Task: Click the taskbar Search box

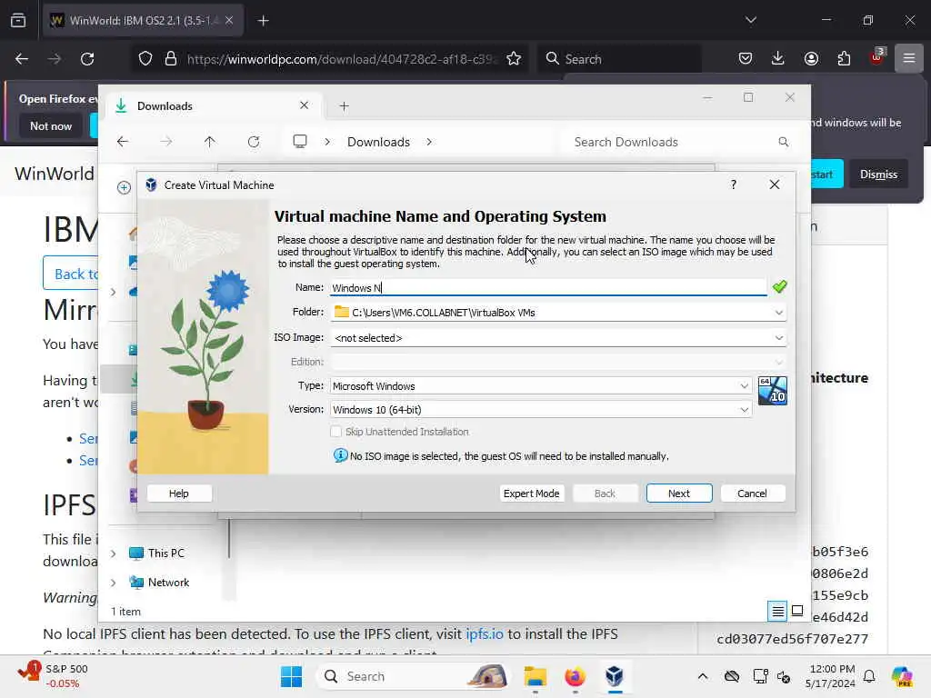Action: [415, 676]
